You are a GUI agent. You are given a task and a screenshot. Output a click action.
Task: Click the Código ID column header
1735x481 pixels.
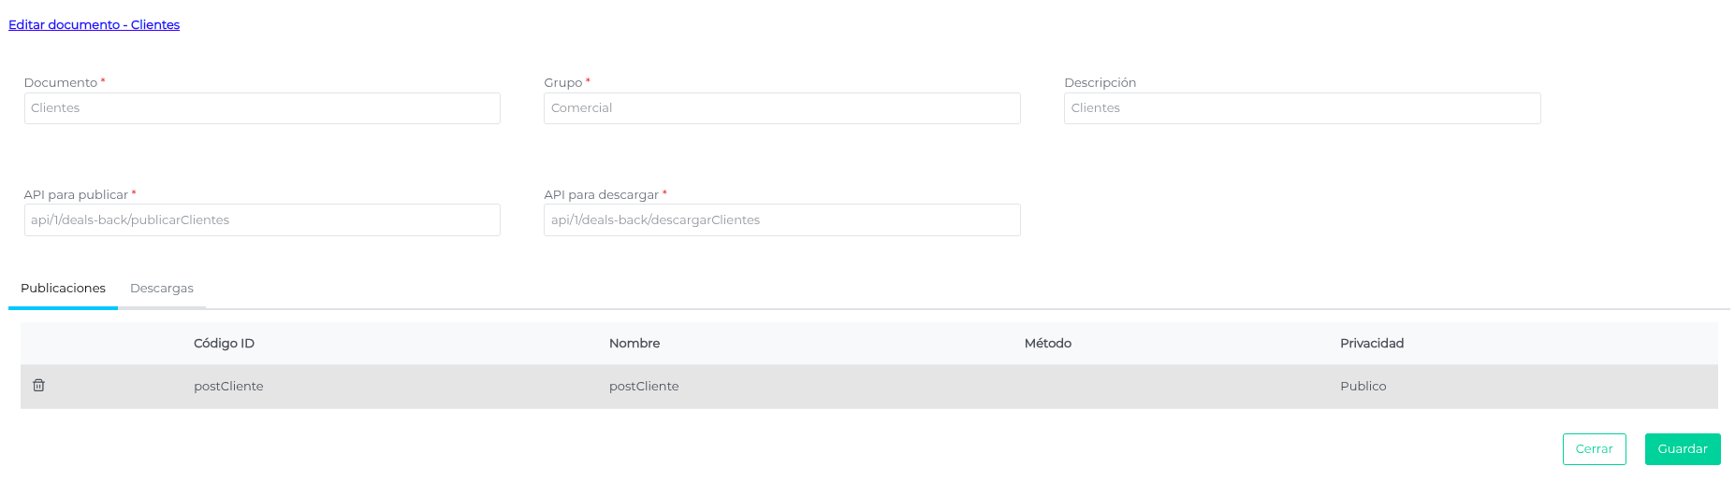[x=224, y=344]
